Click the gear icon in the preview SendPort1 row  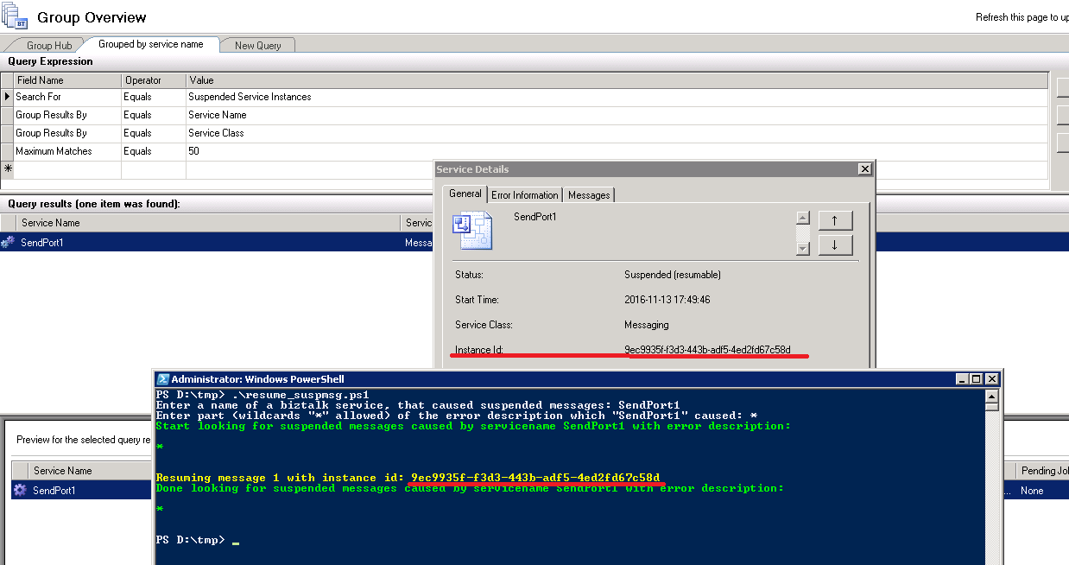(20, 491)
